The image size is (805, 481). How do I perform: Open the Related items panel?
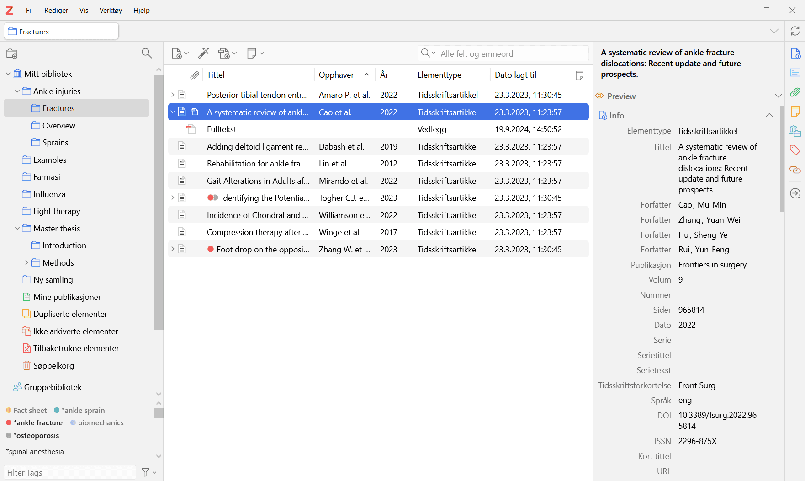point(795,170)
